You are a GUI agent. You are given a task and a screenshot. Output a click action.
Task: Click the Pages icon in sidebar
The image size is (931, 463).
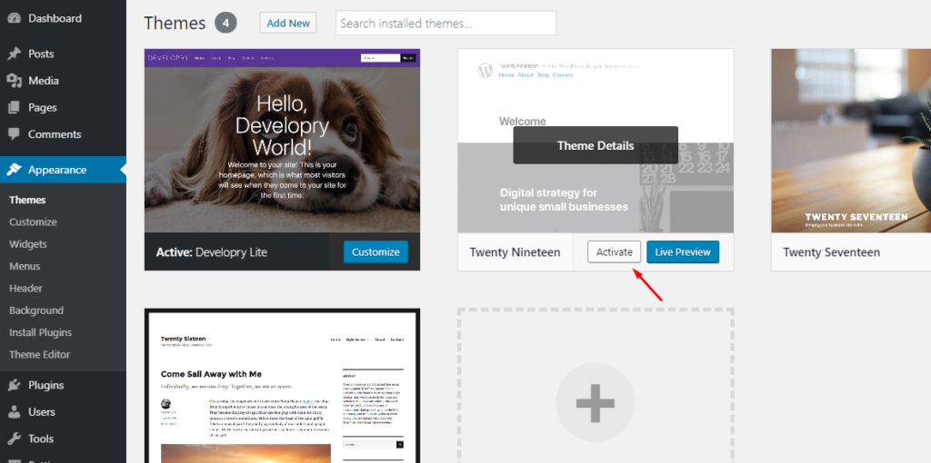click(x=15, y=108)
